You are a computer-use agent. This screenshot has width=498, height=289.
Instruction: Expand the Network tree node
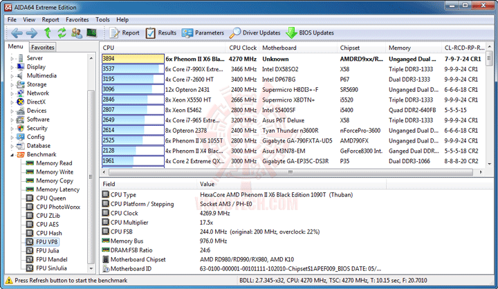[12, 93]
